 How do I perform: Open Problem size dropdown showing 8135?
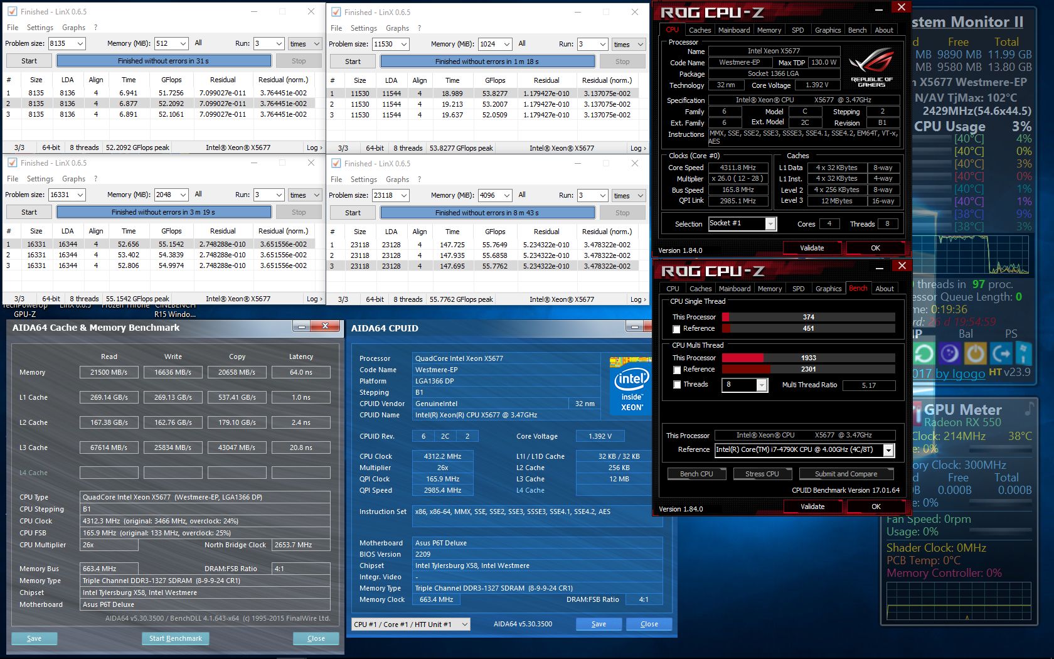[x=80, y=43]
